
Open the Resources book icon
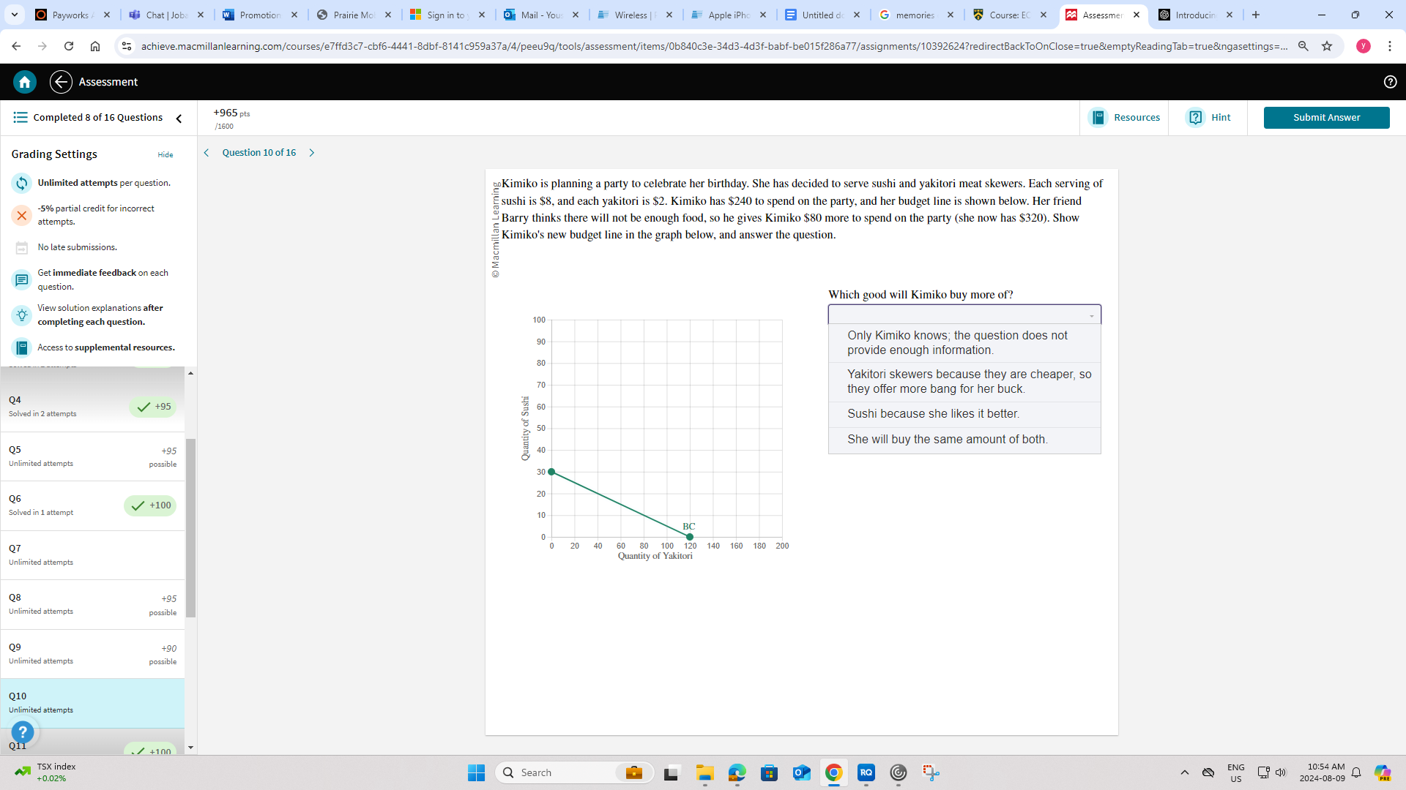tap(1098, 118)
